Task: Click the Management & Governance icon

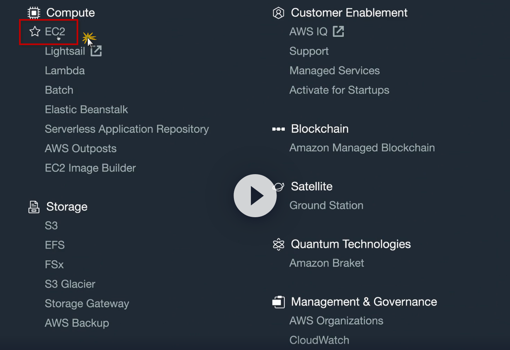Action: tap(279, 302)
